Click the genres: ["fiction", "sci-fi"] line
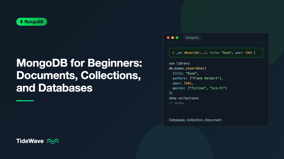This screenshot has width=284, height=159. coord(200,88)
